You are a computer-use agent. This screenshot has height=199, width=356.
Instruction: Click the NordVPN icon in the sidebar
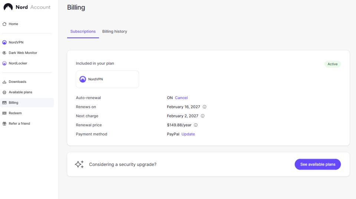click(x=4, y=42)
